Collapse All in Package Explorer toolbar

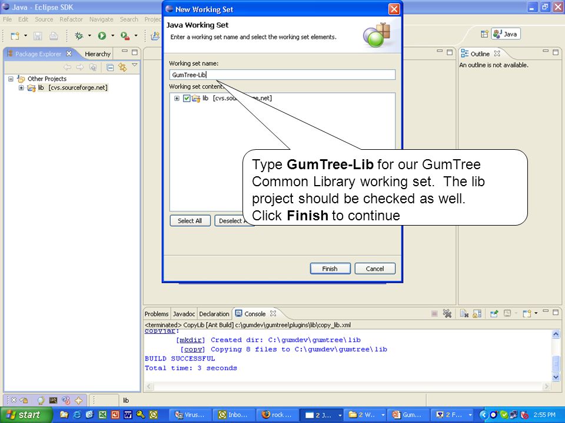click(x=110, y=67)
